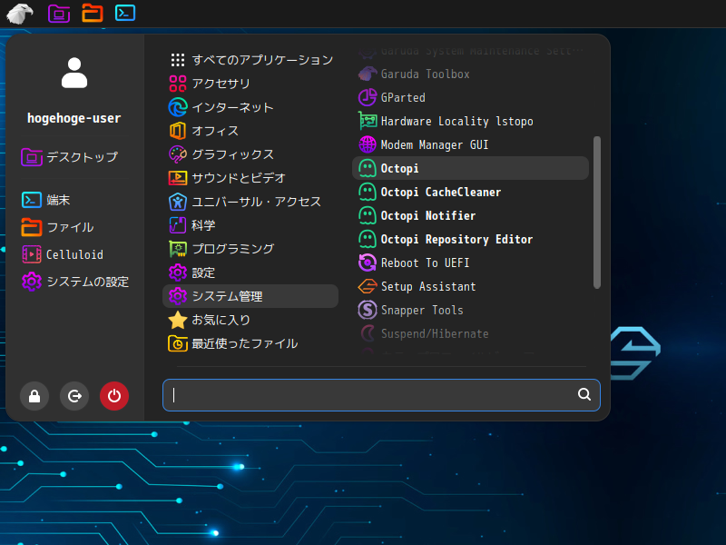Click the magnifier icon in search box
Viewport: 726px width, 545px height.
(x=584, y=394)
